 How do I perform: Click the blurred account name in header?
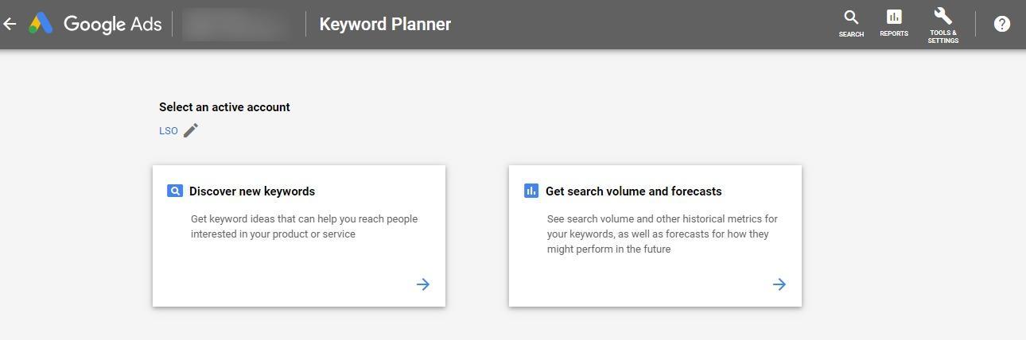(x=237, y=24)
